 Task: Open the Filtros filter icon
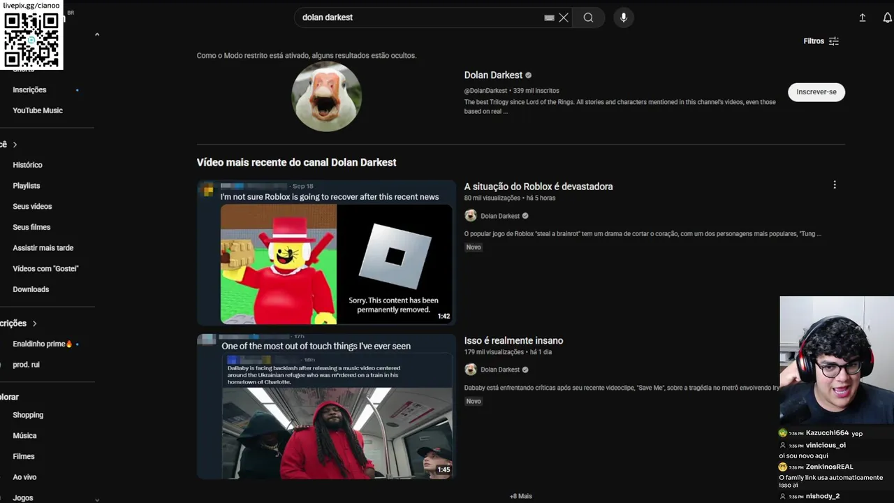[x=834, y=41]
